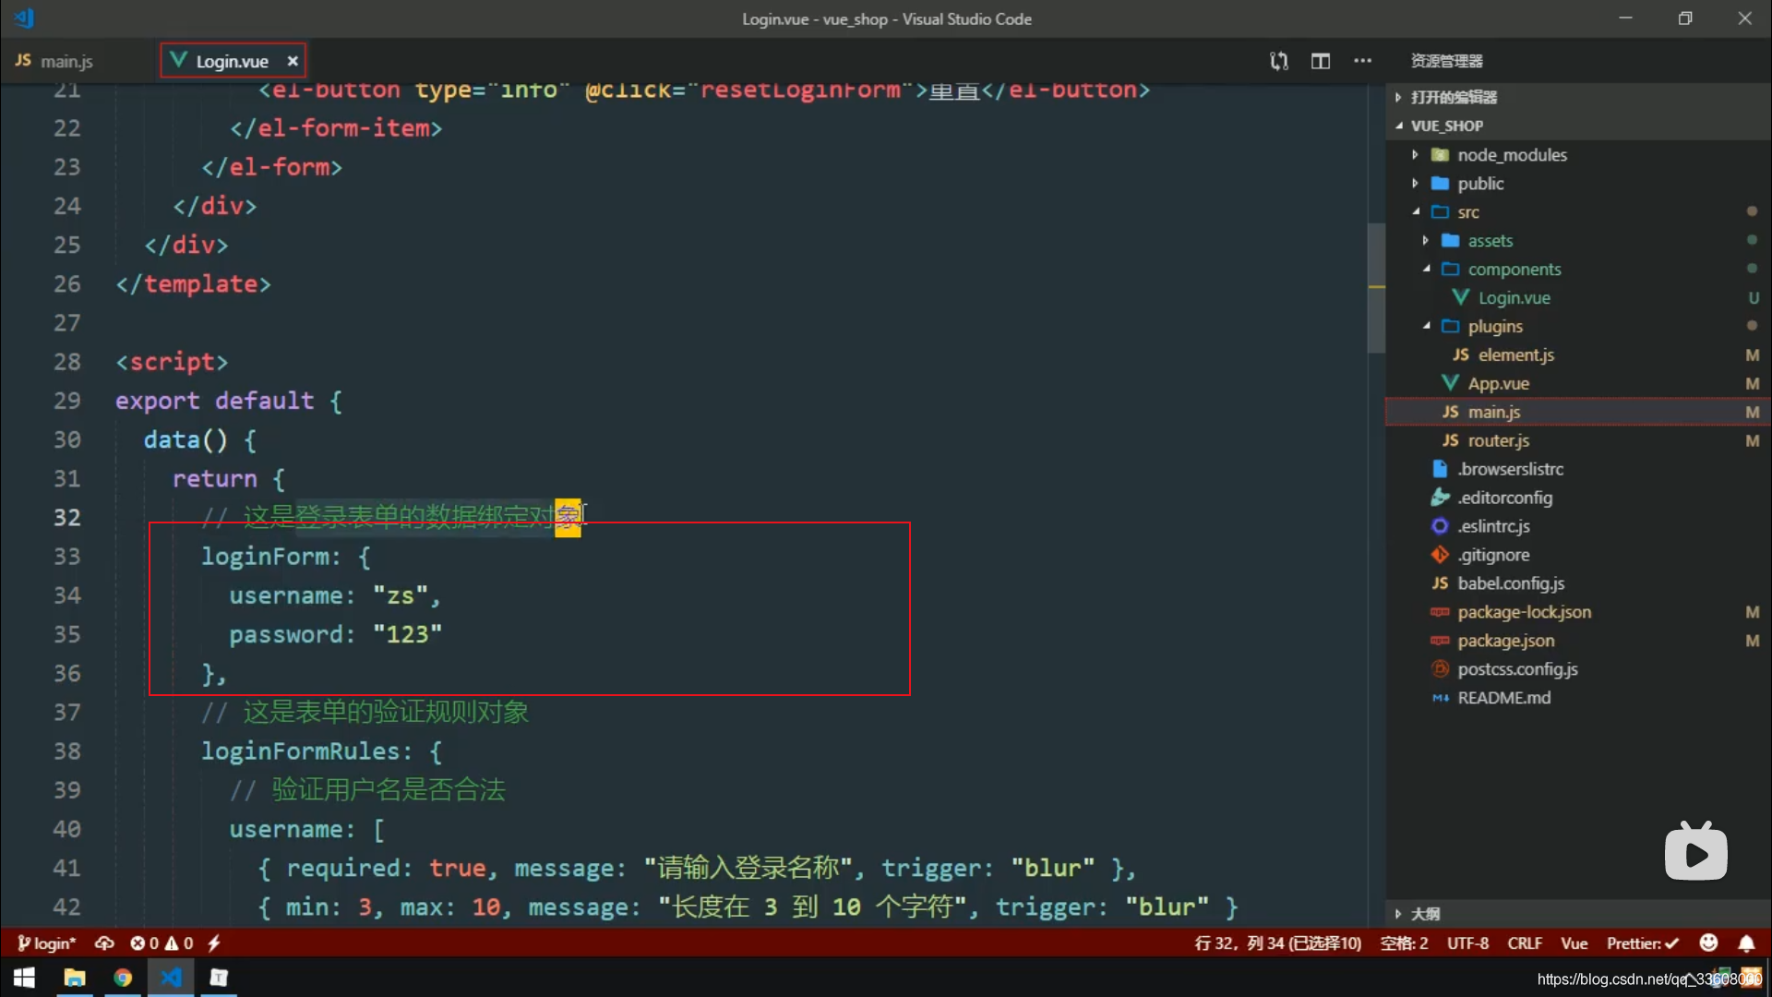Click the feedback smiley icon

[1708, 943]
